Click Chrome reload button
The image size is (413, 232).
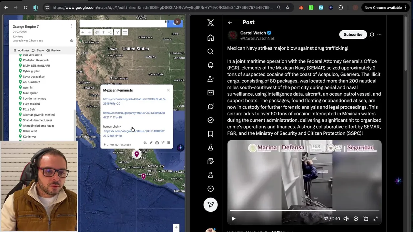click(x=25, y=7)
